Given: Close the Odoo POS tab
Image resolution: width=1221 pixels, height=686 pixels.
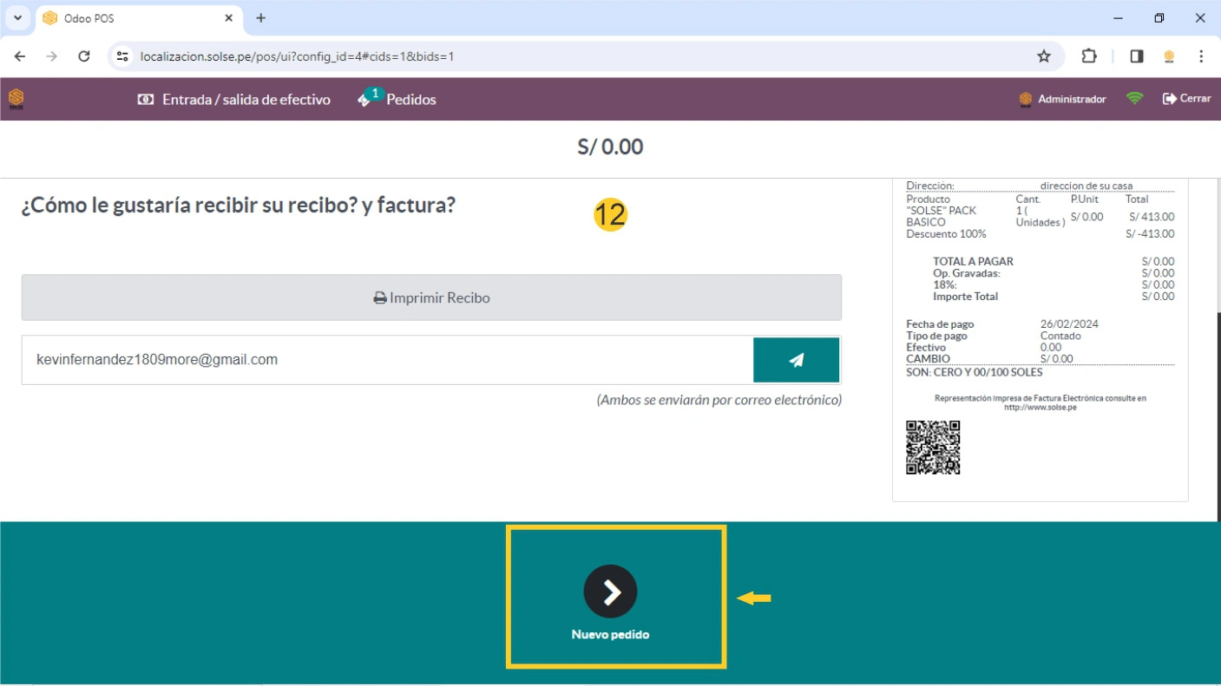Looking at the screenshot, I should 229,18.
